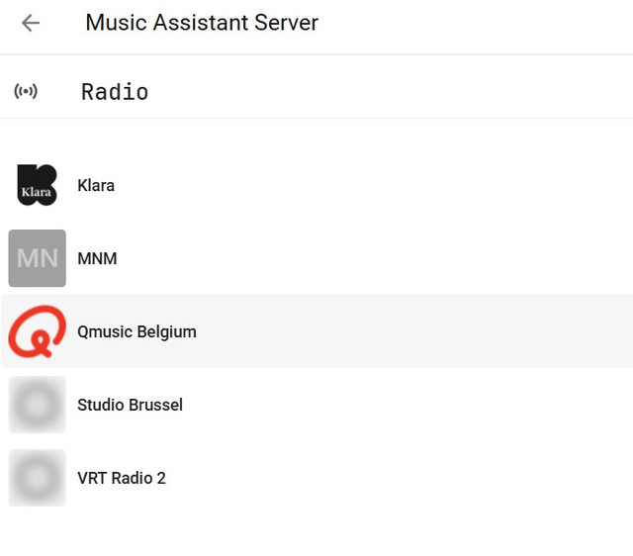Click the Klara station logo

click(38, 185)
